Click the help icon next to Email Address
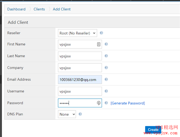This screenshot has width=180, height=137. (106, 79)
